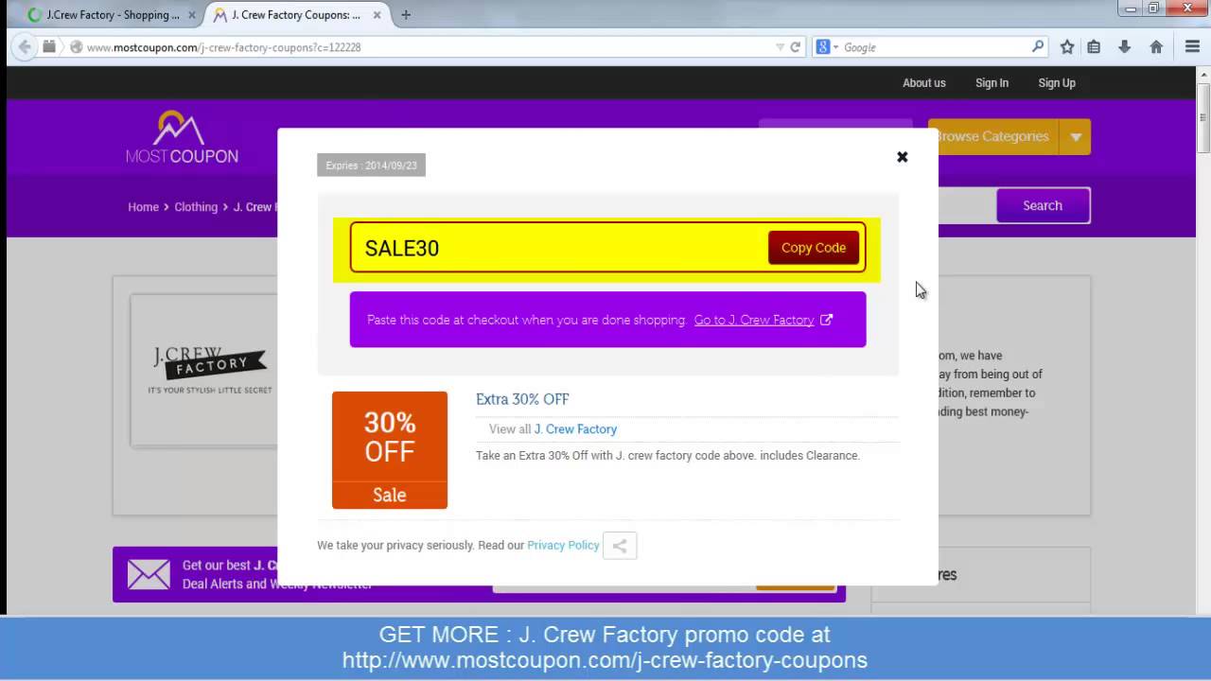
Task: Open the Browse Categories button
Action: 992,136
